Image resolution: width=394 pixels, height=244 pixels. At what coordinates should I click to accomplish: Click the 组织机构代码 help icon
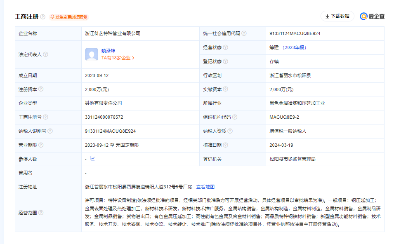coord(234,117)
